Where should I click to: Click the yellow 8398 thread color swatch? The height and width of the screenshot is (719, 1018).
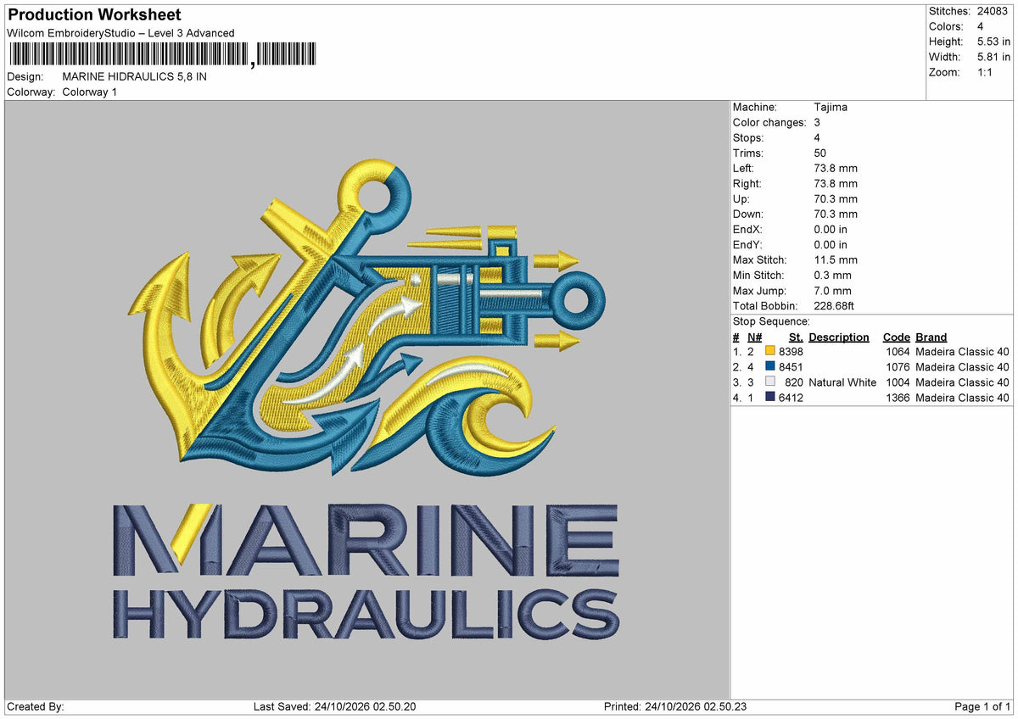pyautogui.click(x=770, y=352)
